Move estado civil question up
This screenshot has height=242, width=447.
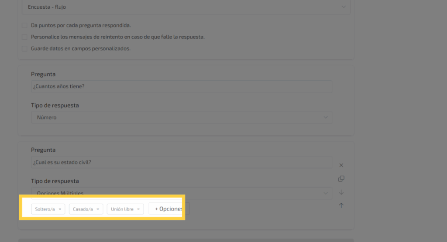(x=341, y=205)
